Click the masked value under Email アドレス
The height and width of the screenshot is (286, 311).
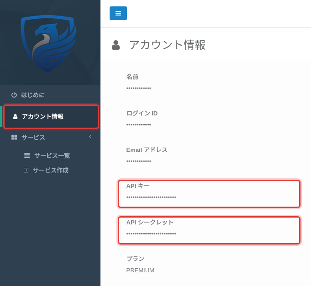[139, 161]
